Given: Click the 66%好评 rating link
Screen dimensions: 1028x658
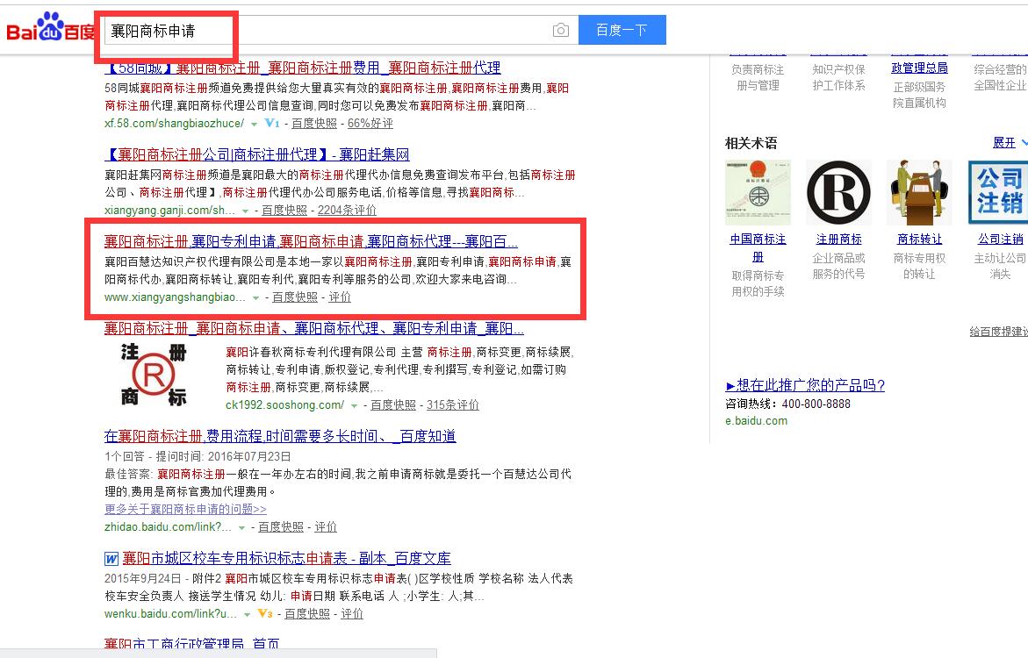Looking at the screenshot, I should click(x=370, y=123).
